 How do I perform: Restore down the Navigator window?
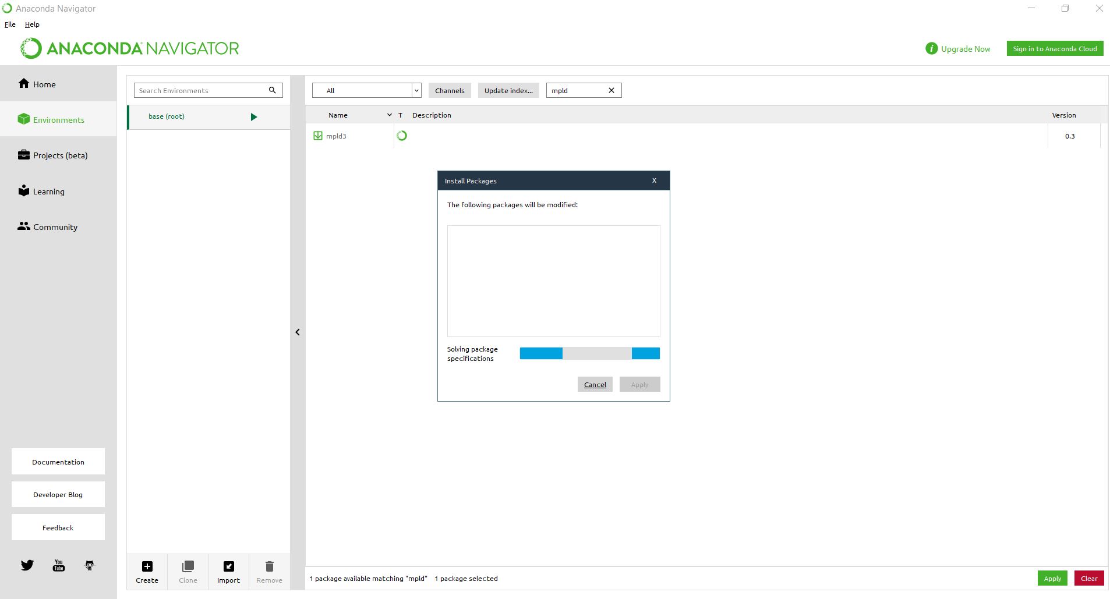click(x=1065, y=8)
